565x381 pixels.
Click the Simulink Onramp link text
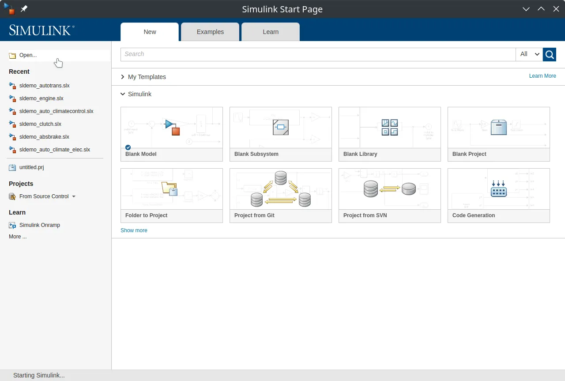tap(40, 225)
